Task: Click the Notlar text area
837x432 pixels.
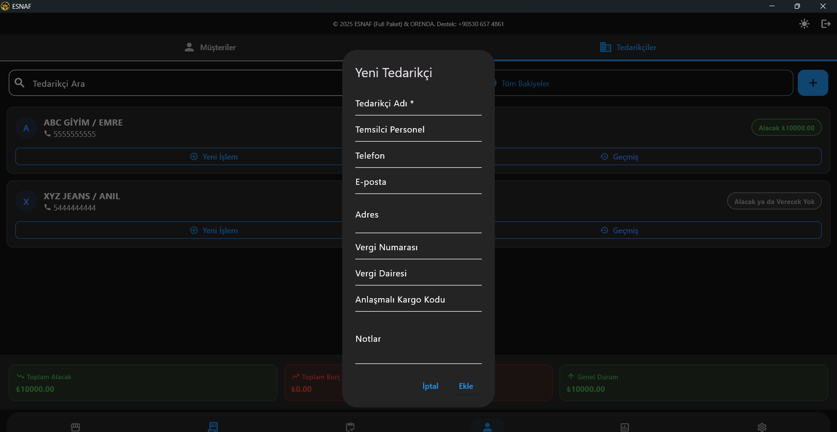Action: [418, 344]
